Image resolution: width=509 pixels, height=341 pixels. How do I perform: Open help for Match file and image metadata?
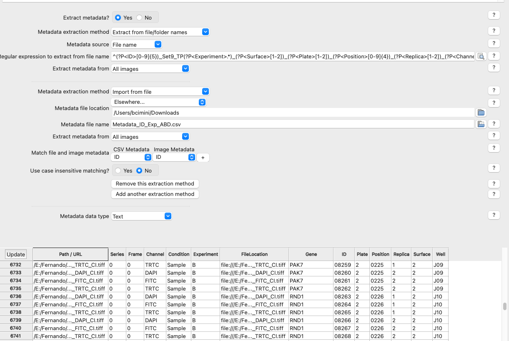pos(494,148)
